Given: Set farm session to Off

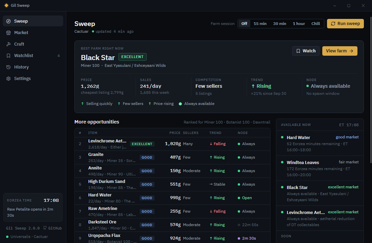Looking at the screenshot, I should [244, 24].
